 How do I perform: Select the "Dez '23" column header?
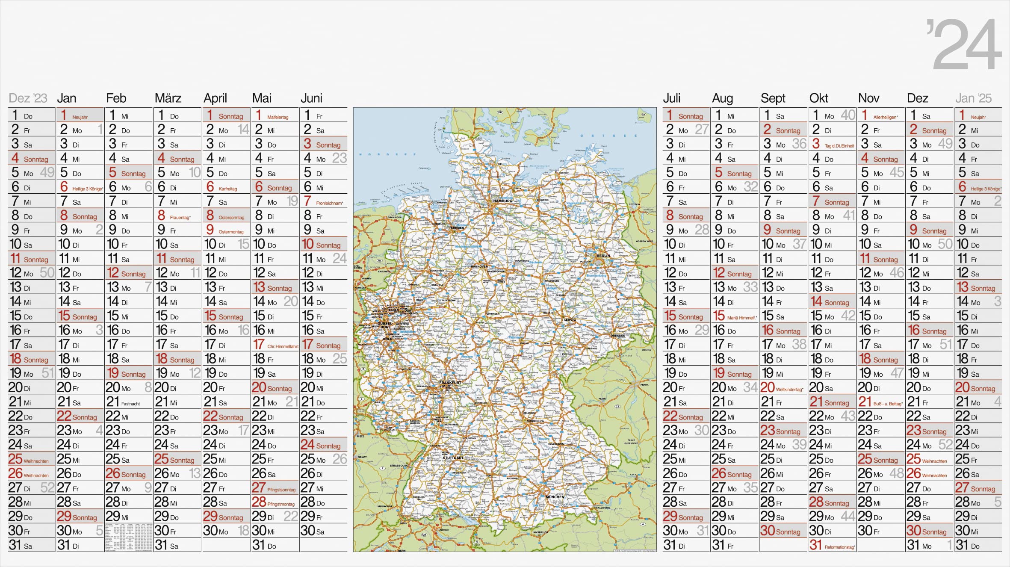coord(28,98)
